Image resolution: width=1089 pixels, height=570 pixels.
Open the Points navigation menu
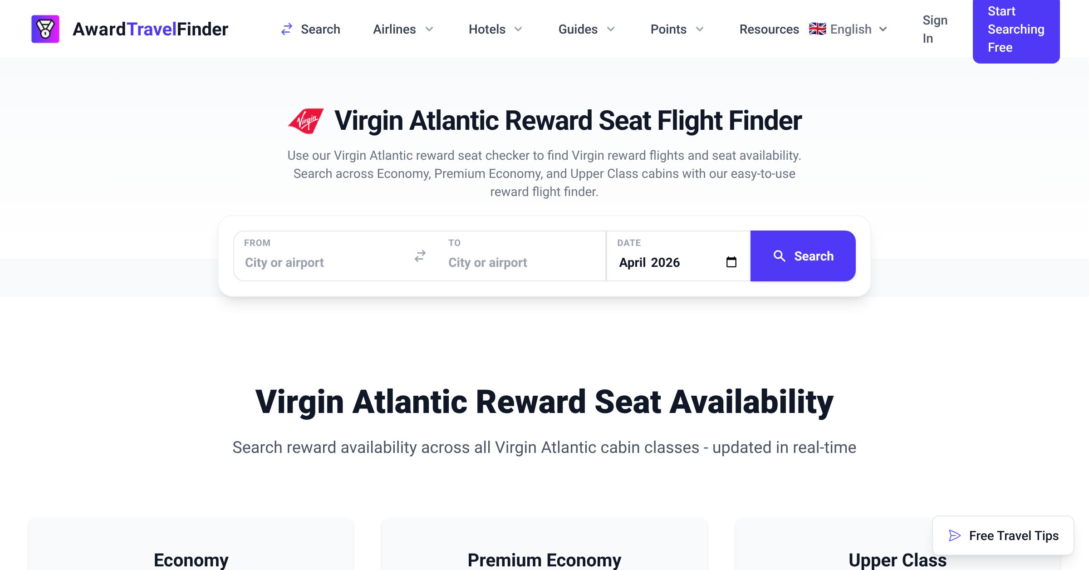[677, 29]
